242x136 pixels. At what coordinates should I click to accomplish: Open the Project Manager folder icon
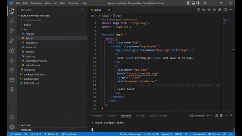[12, 80]
